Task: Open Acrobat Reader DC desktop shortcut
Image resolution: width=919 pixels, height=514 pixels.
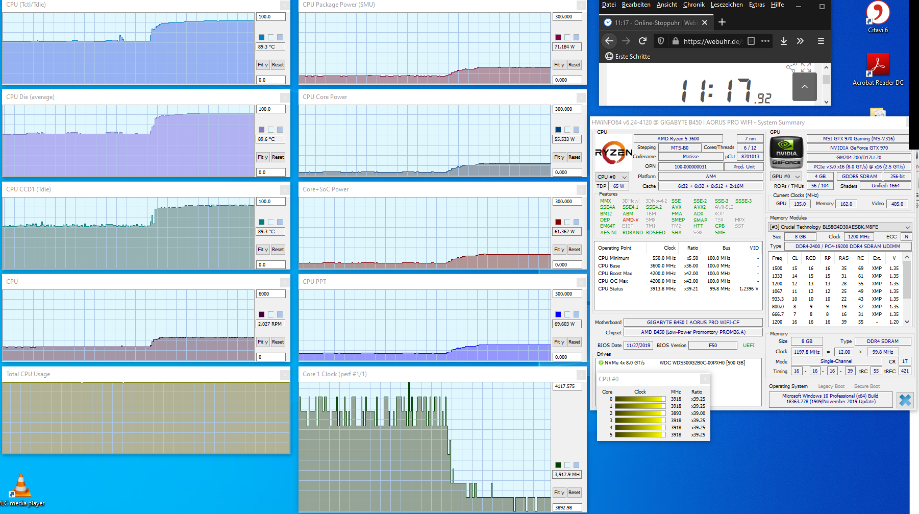Action: 878,69
